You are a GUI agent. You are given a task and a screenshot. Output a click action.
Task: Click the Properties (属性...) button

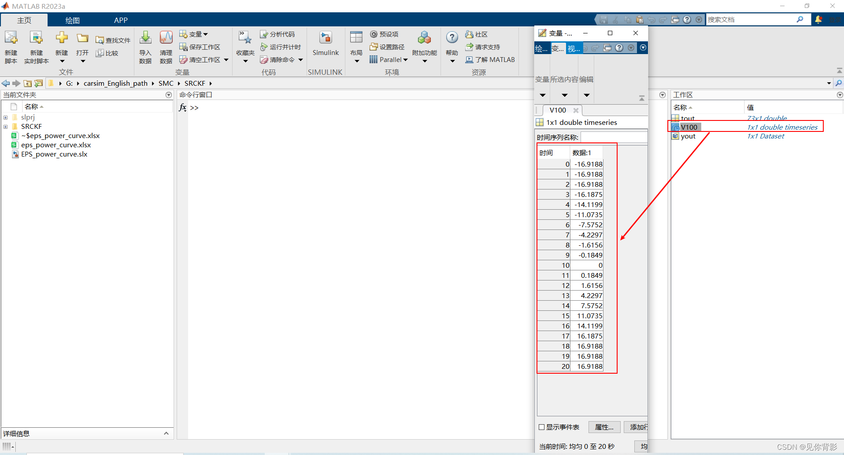point(604,427)
